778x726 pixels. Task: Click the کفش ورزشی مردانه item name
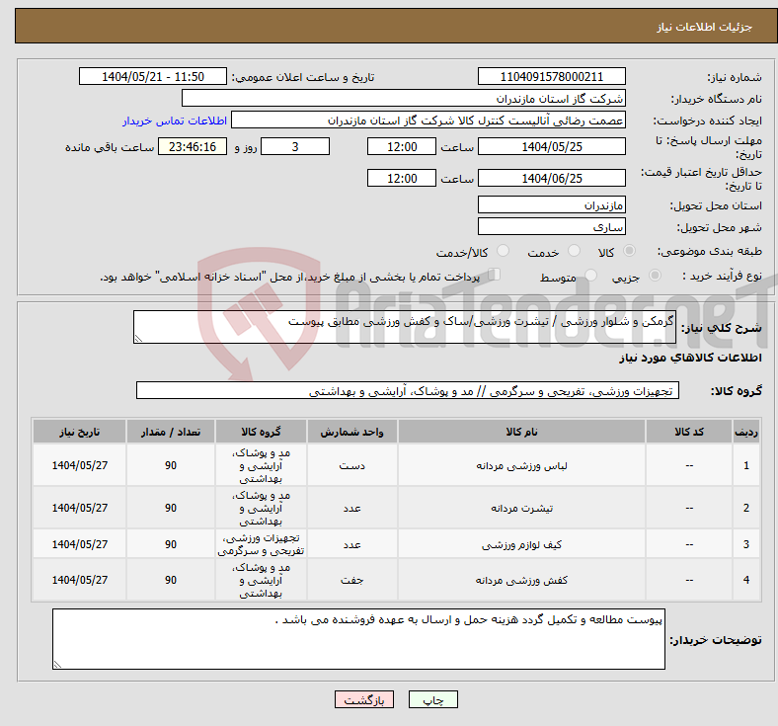coord(521,580)
